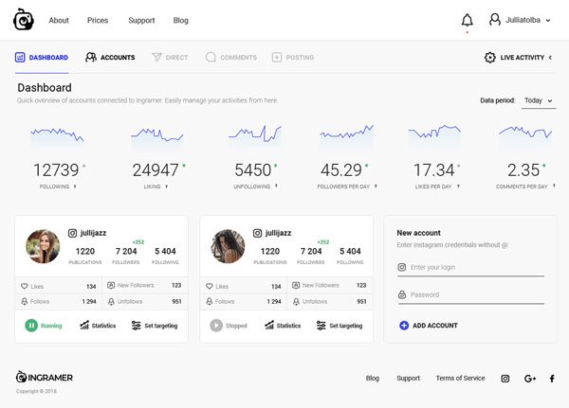This screenshot has height=408, width=569.
Task: Expand the Unfollowing stat arrow
Action: pos(276,186)
